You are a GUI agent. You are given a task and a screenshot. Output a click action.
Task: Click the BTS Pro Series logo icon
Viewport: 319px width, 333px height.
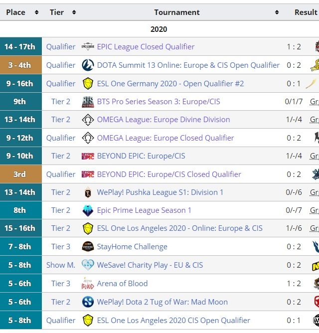(x=88, y=102)
